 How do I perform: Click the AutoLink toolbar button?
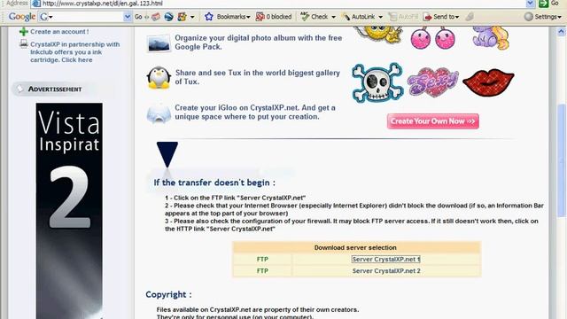click(358, 17)
